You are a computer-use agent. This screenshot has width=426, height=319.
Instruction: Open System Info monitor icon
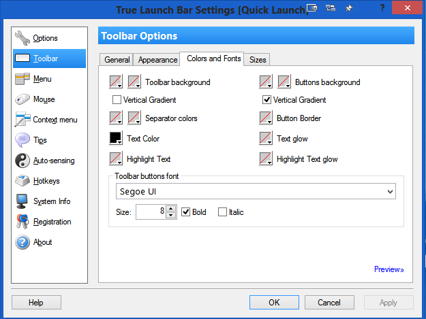[22, 201]
